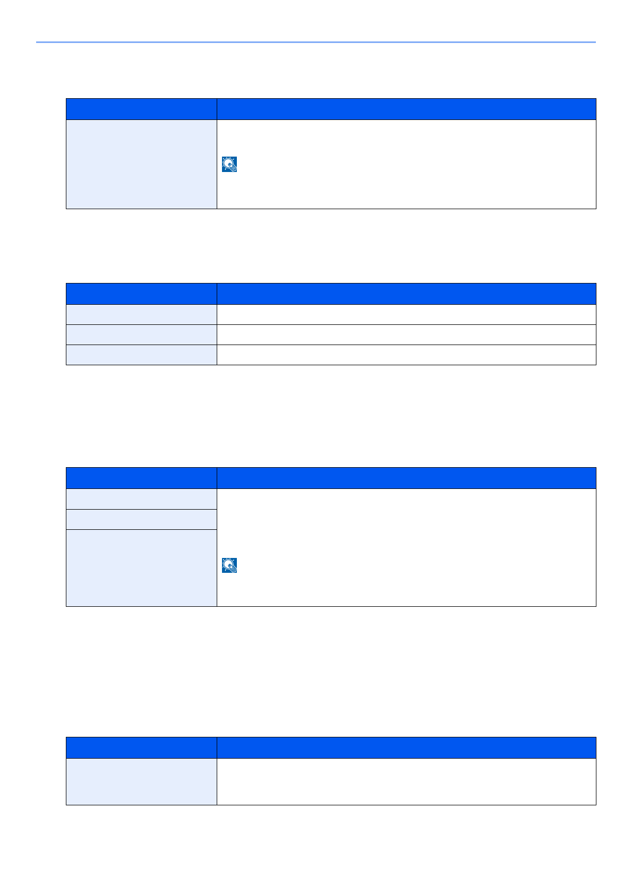This screenshot has width=632, height=894.
Task: Click the left blue header of the third table
Action: (x=141, y=478)
